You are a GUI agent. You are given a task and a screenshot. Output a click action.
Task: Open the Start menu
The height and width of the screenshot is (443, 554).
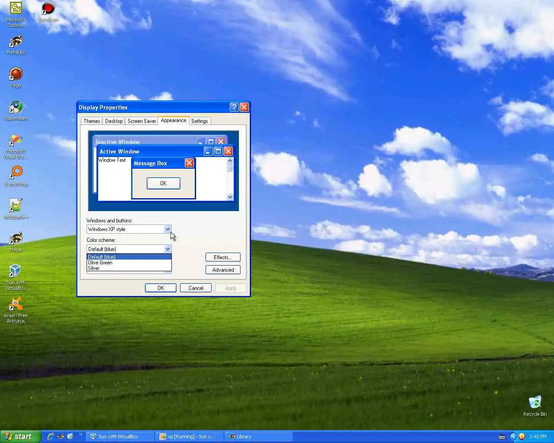[x=20, y=437]
